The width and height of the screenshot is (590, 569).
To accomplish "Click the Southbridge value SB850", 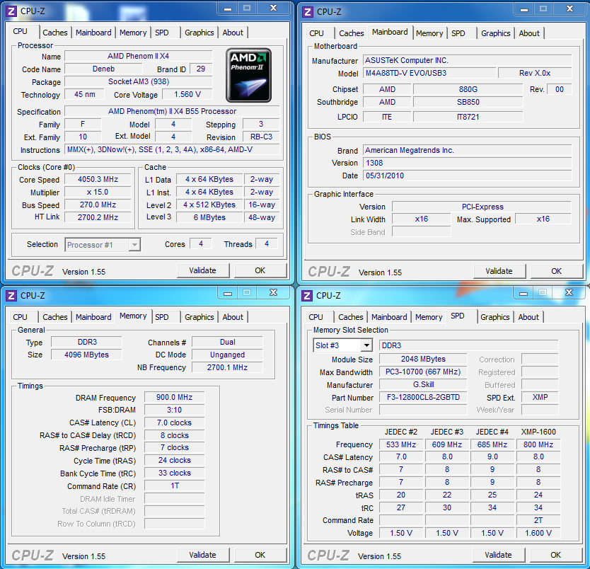I will click(468, 102).
